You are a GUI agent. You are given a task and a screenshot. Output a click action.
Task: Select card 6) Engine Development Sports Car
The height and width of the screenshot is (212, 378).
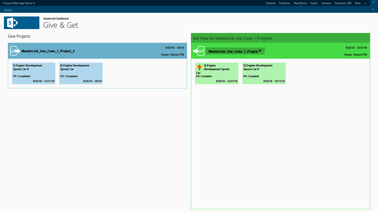coord(81,73)
